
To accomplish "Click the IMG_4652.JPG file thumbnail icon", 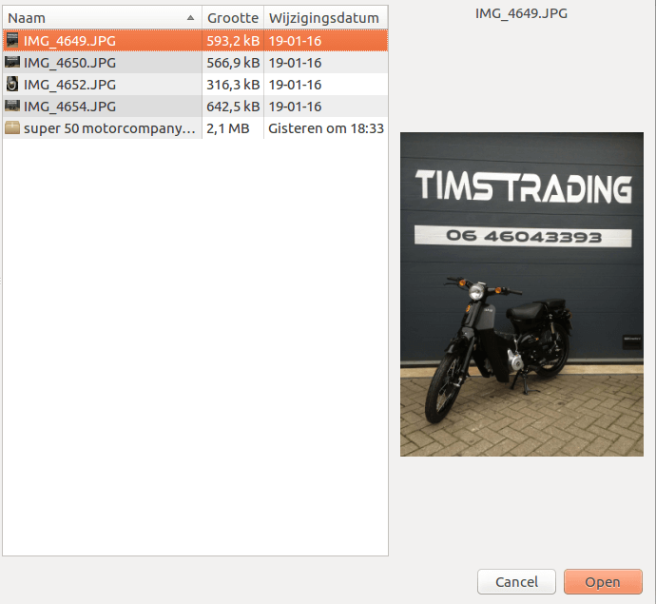I will pyautogui.click(x=12, y=84).
